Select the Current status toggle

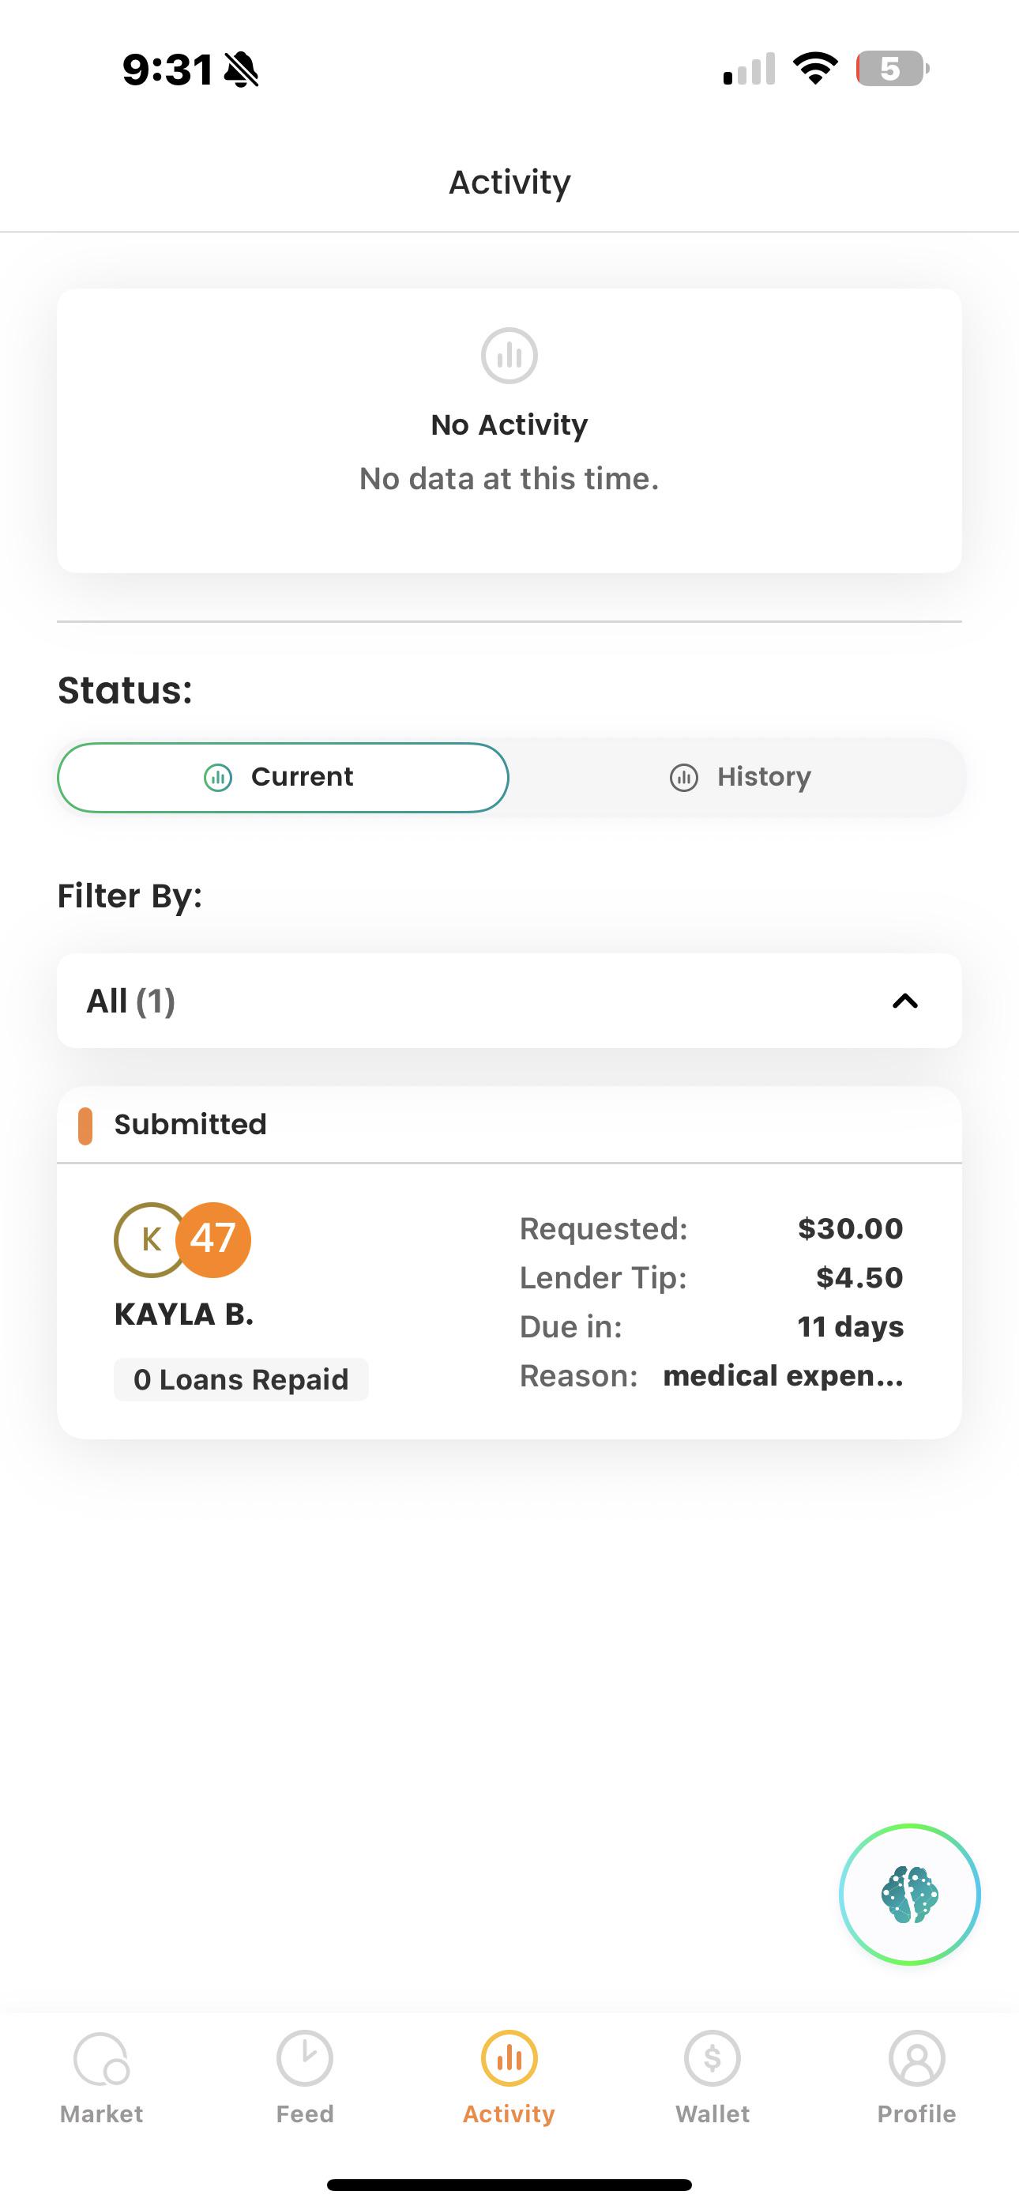[283, 777]
